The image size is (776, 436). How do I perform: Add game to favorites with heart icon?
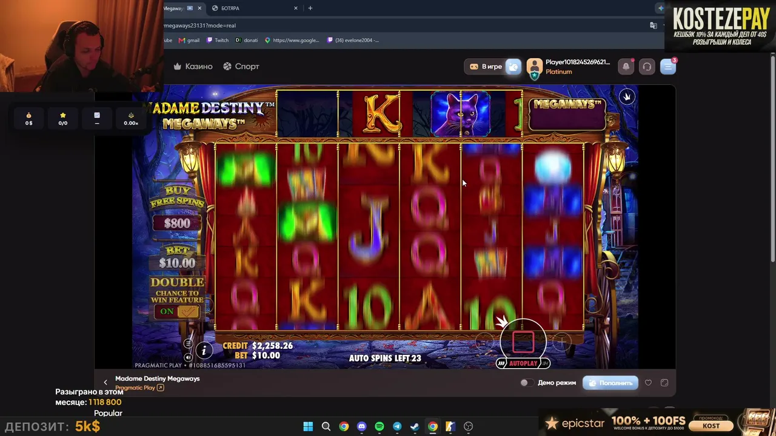click(648, 383)
